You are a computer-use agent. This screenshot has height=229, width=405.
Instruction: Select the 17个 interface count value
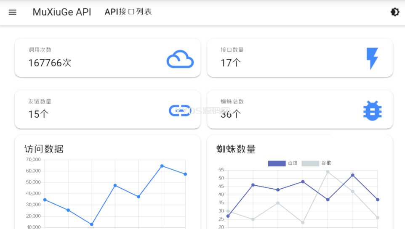231,63
